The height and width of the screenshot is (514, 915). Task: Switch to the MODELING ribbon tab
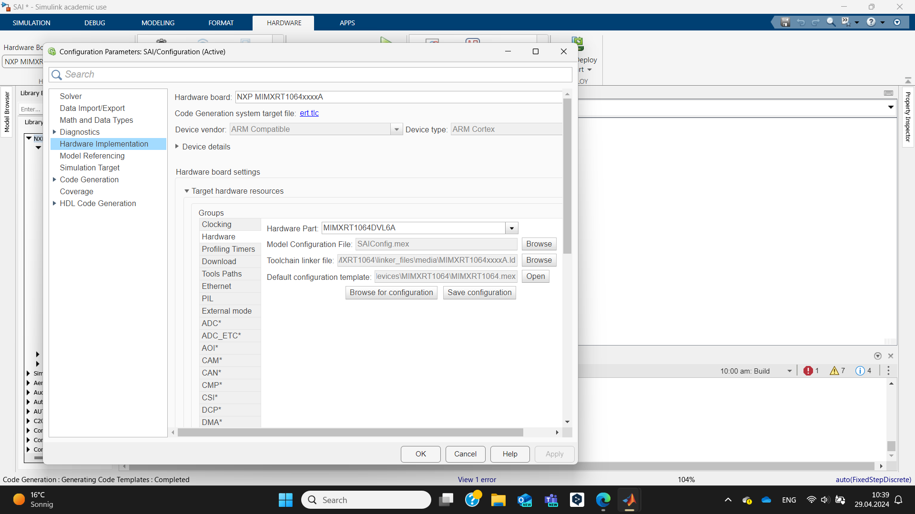click(158, 23)
